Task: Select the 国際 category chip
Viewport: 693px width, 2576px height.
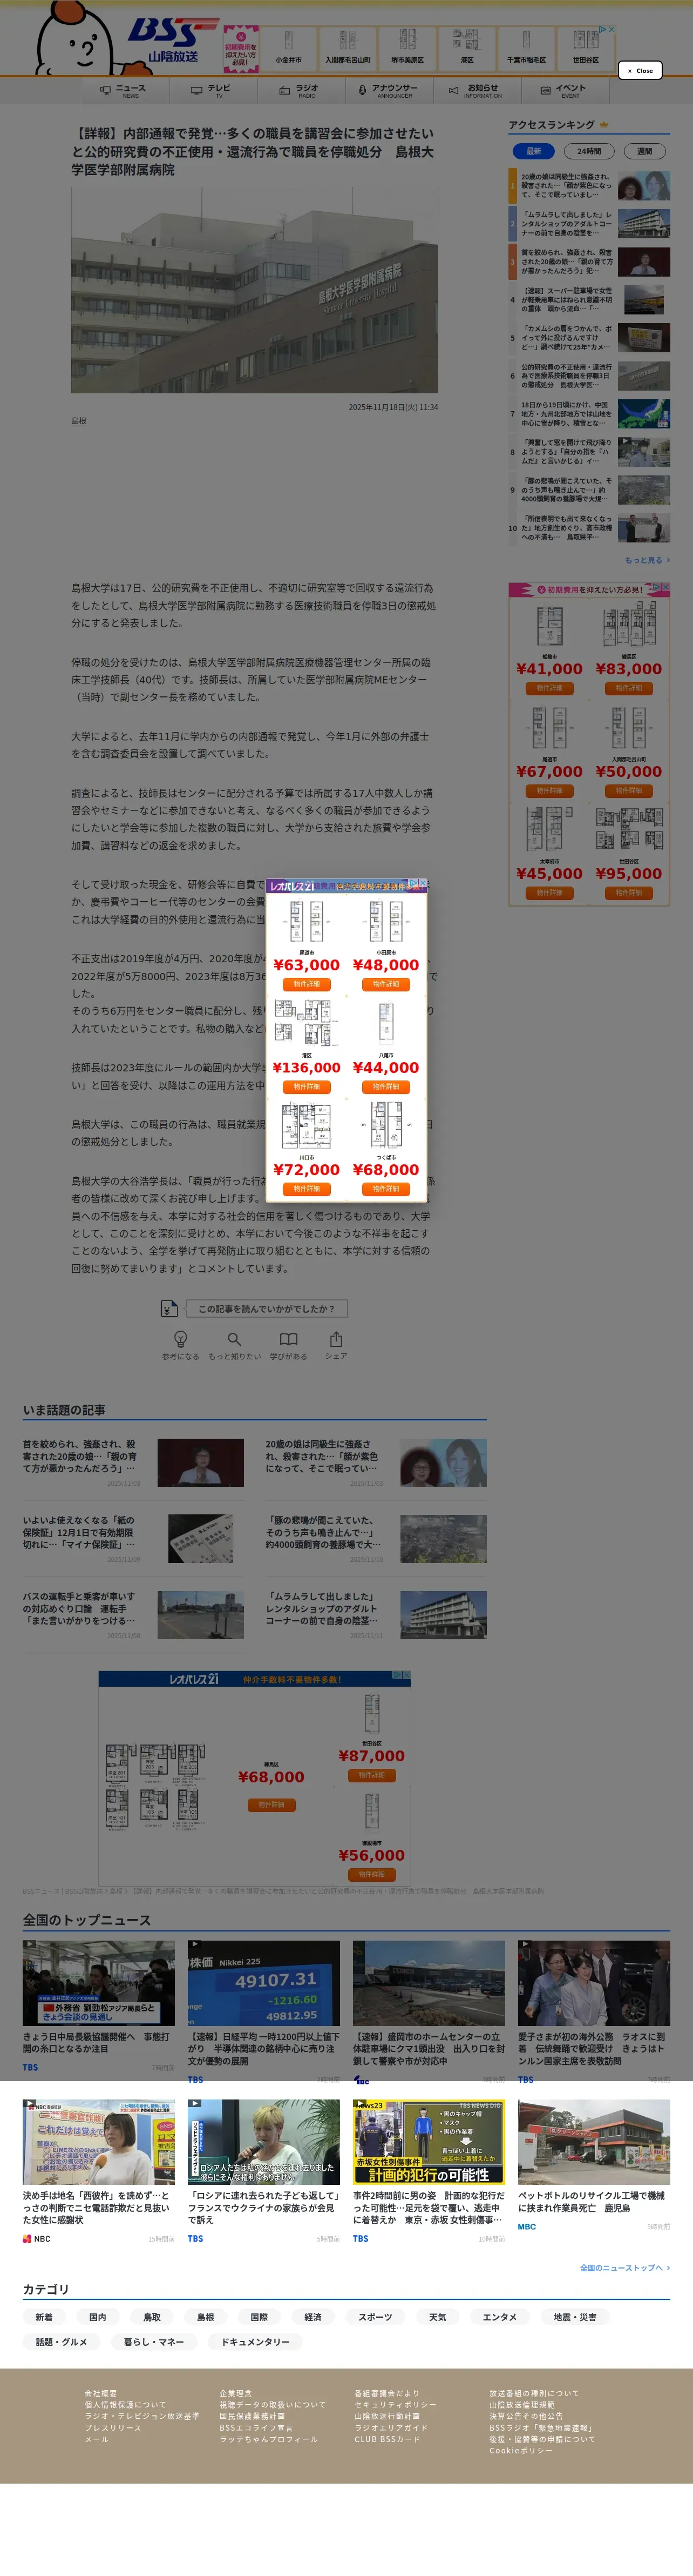Action: point(260,2317)
